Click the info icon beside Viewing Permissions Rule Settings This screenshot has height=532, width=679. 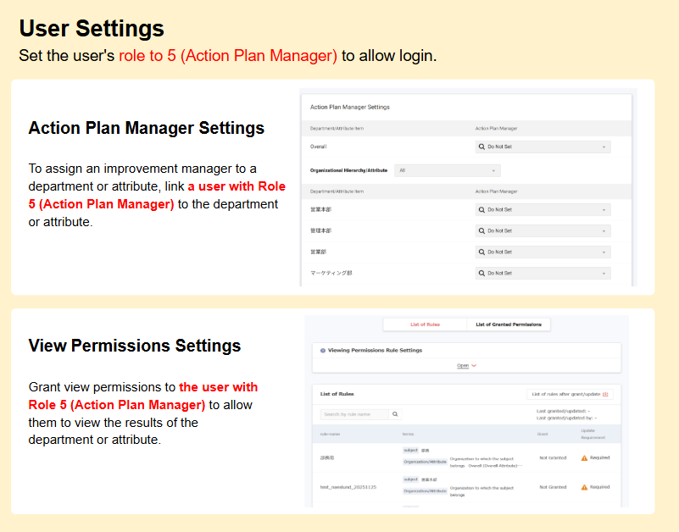click(x=323, y=350)
